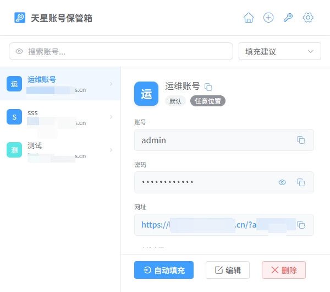Click the masked password field
Viewport: 330px width, 292px height.
point(224,182)
